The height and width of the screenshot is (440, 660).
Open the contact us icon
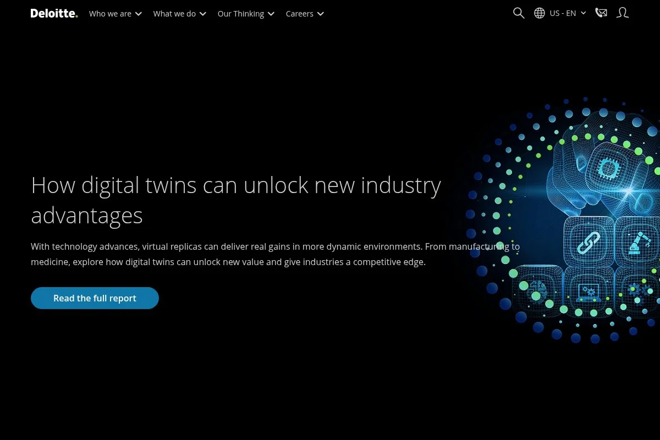pyautogui.click(x=601, y=13)
